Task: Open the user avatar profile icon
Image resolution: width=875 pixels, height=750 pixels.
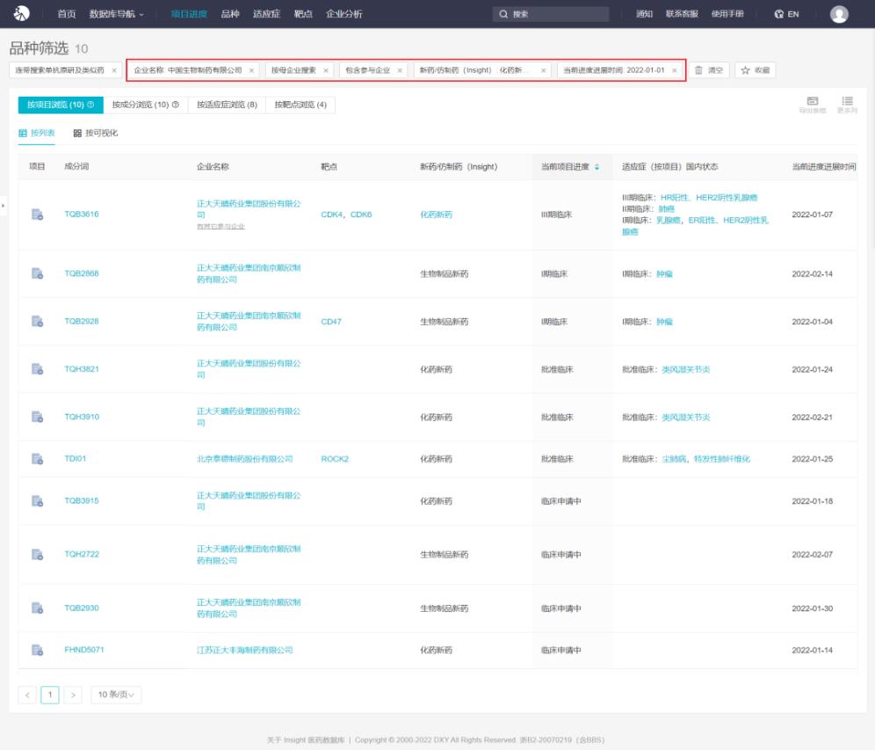Action: click(839, 14)
